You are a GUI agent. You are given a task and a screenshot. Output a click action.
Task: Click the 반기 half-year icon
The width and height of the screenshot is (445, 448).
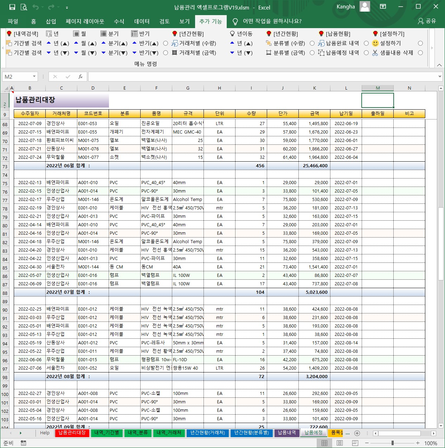click(134, 34)
